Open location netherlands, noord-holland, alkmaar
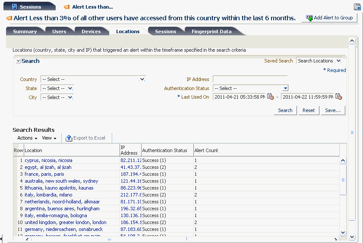This screenshot has width=363, height=243. pyautogui.click(x=62, y=202)
